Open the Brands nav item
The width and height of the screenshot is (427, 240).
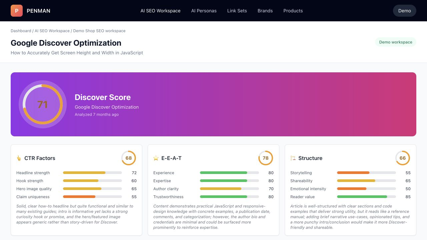pos(265,11)
